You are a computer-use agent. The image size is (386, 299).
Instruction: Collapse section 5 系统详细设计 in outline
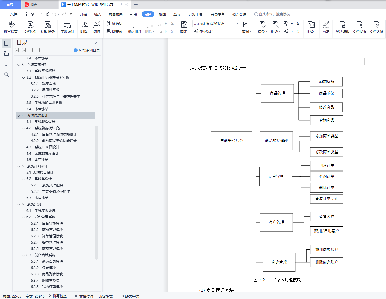coord(19,166)
